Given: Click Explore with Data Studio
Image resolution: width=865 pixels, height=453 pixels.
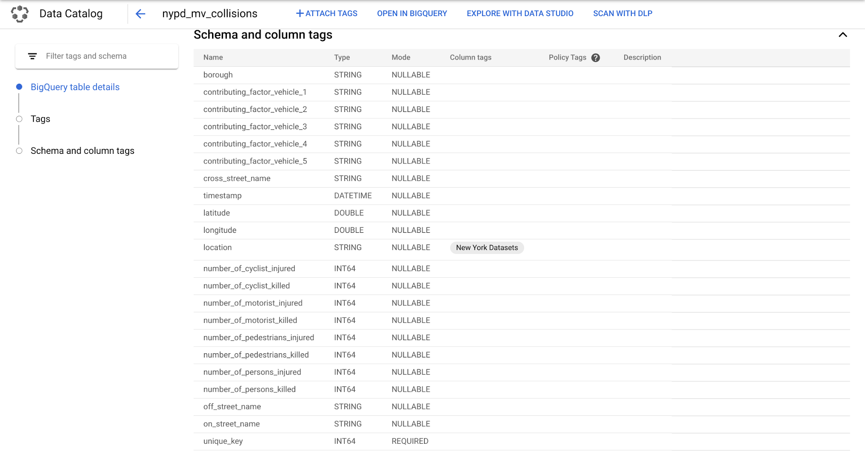Looking at the screenshot, I should coord(520,14).
